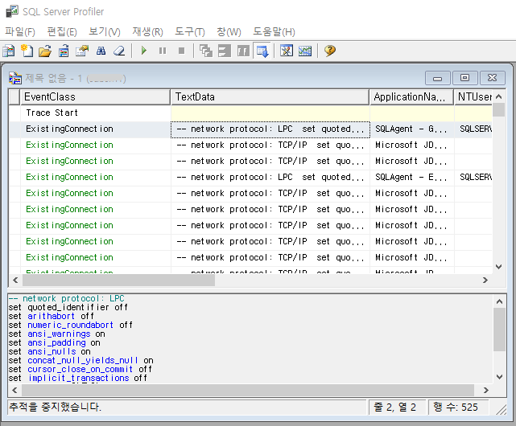Click the NTUser column header
The image size is (516, 426).
pyautogui.click(x=473, y=97)
